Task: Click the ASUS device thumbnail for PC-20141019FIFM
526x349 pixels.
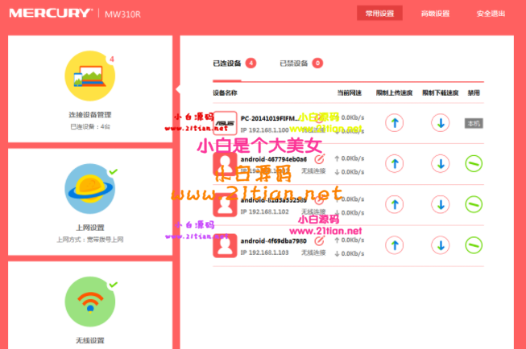Action: click(x=225, y=123)
